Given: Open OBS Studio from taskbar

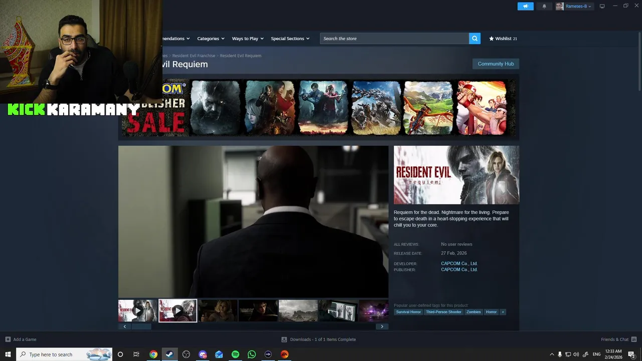Looking at the screenshot, I should pos(186,354).
